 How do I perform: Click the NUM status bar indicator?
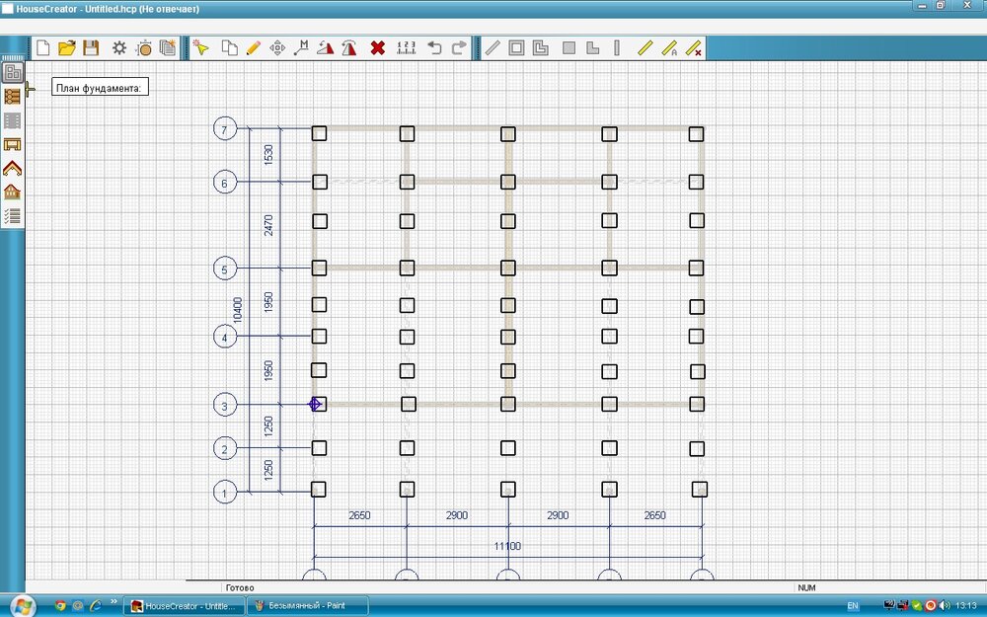coord(806,588)
